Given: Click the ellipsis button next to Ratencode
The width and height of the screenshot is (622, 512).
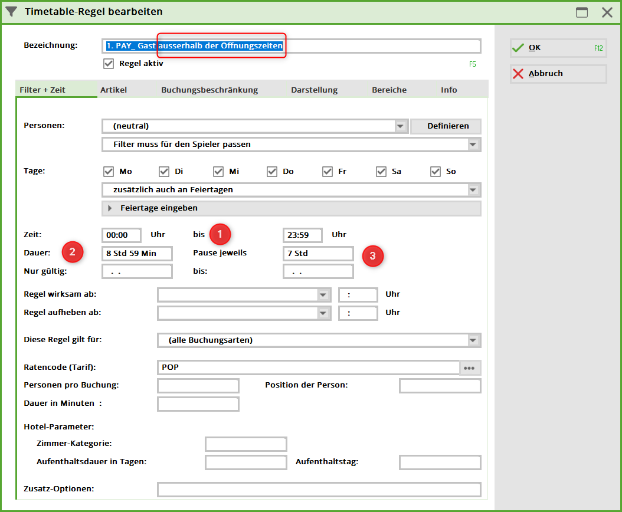Looking at the screenshot, I should click(x=470, y=367).
